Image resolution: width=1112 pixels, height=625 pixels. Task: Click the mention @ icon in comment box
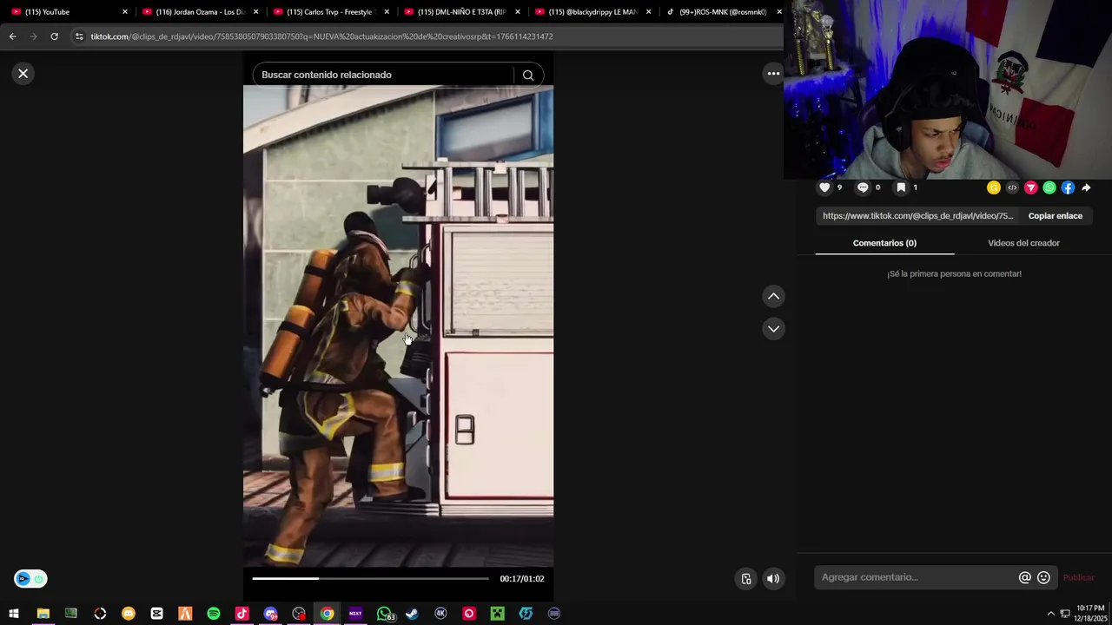coord(1025,577)
